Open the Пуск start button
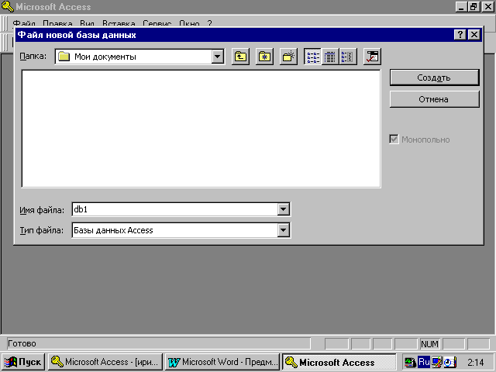Image resolution: width=496 pixels, height=372 pixels. (23, 362)
